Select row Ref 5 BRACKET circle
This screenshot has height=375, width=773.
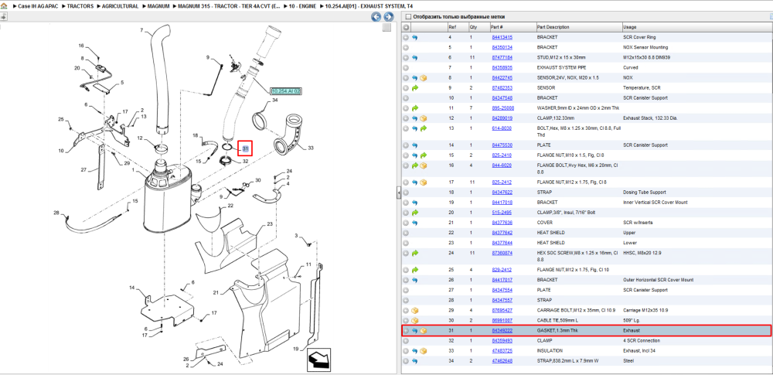407,47
